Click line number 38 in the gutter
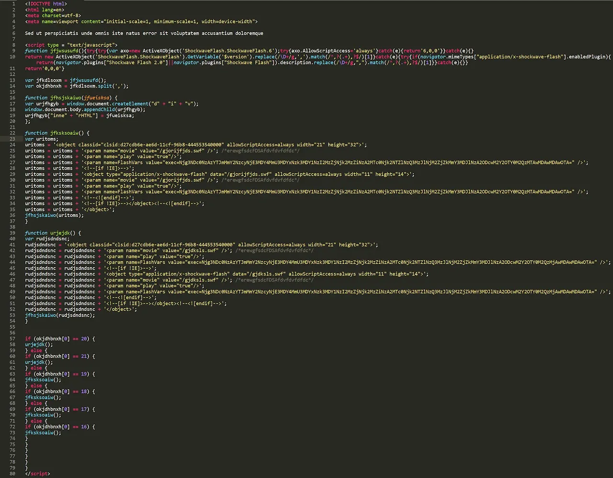The height and width of the screenshot is (478, 613). coord(12,227)
